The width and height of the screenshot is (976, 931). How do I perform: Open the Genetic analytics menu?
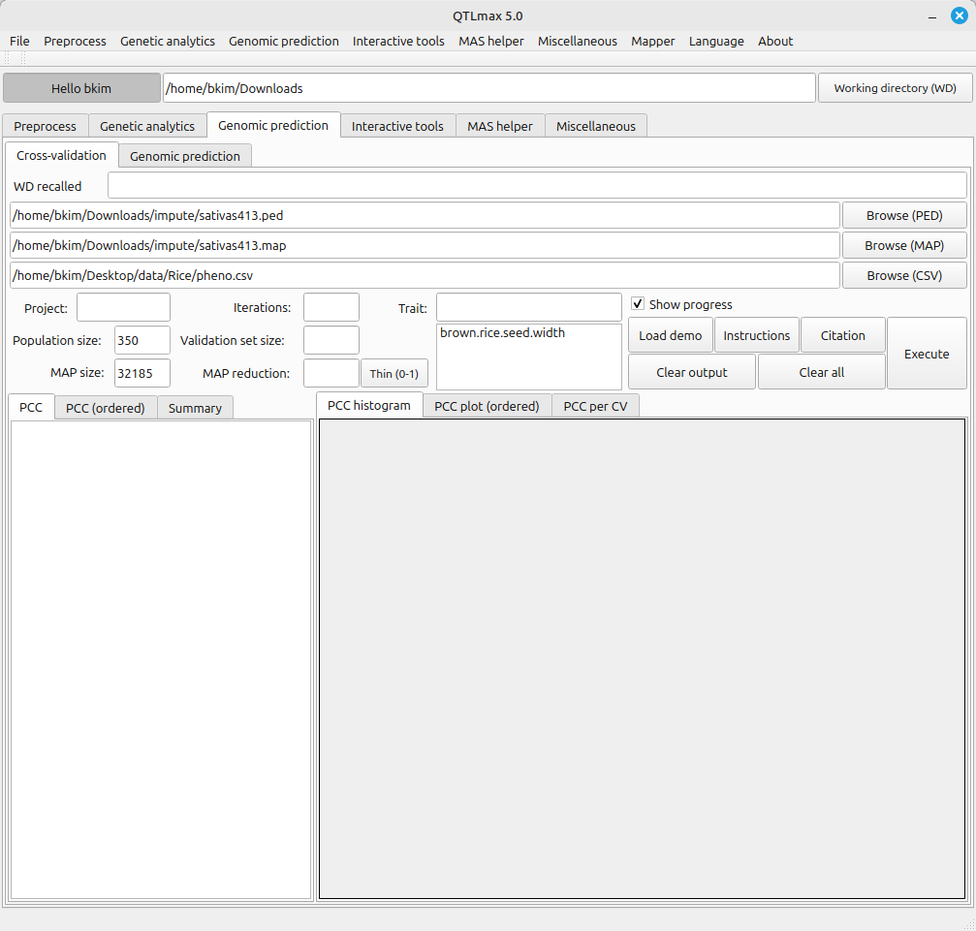pyautogui.click(x=168, y=41)
